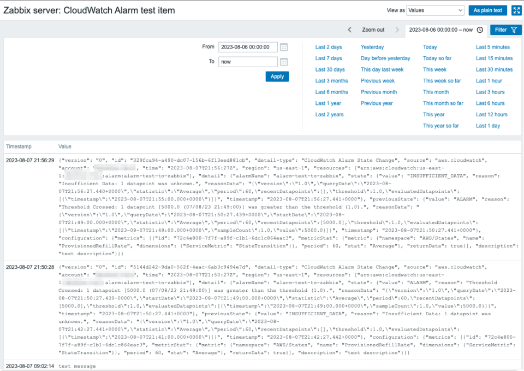This screenshot has width=524, height=371.
Task: Click the left arrow to shift time range back
Action: coord(349,30)
